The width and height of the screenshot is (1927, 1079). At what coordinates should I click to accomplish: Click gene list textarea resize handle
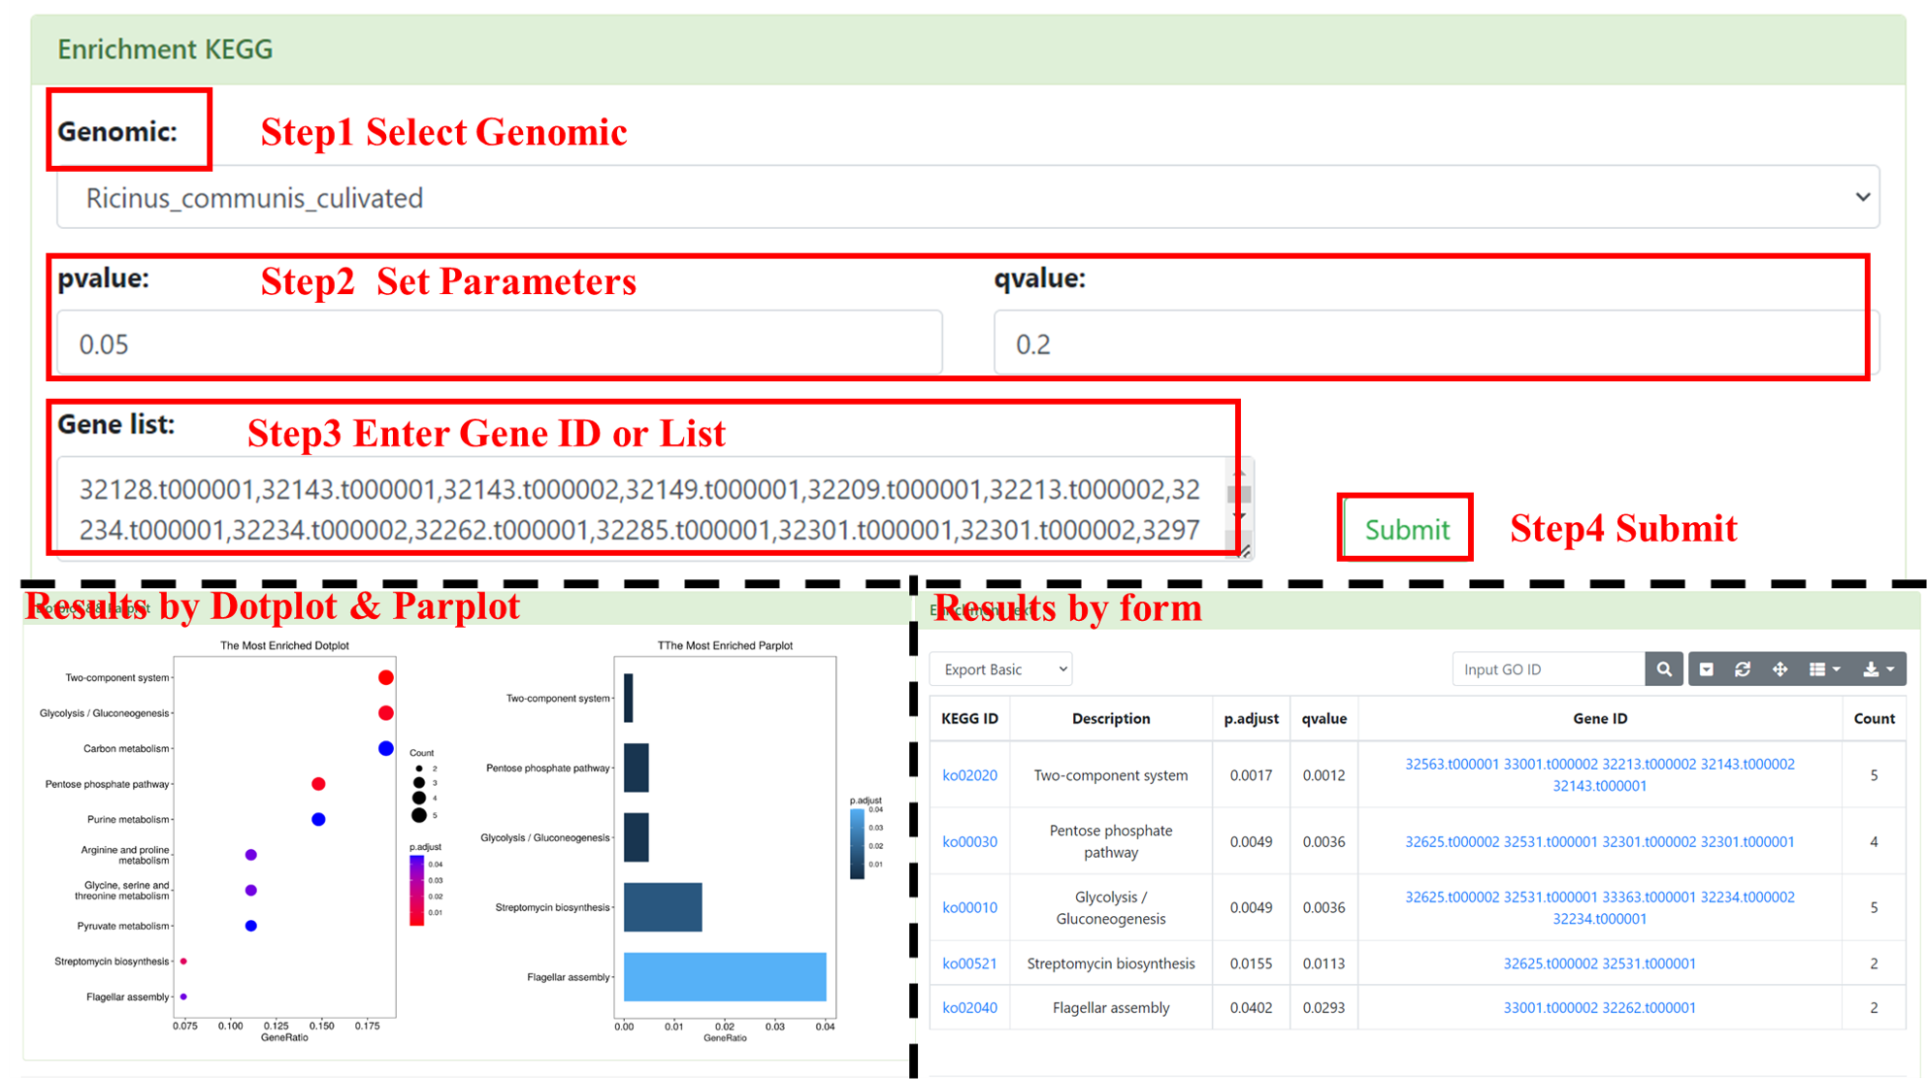[1245, 551]
